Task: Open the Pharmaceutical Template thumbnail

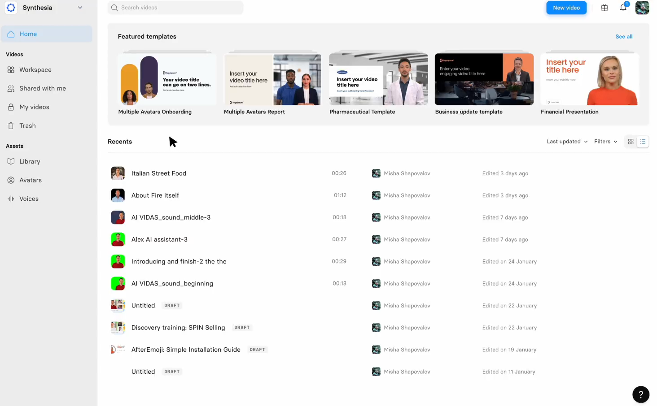Action: pyautogui.click(x=378, y=79)
